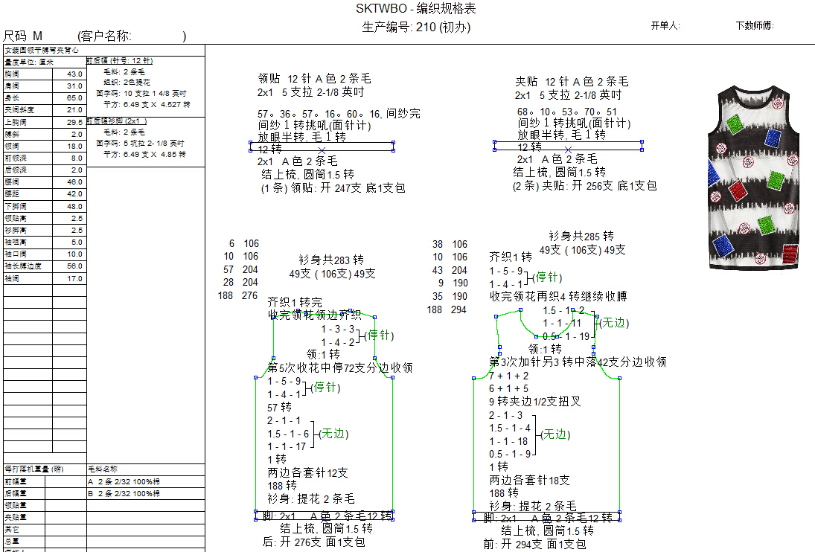
Task: Click the '前后幅衫脚 (2x1 )' heading
Action: click(116, 121)
